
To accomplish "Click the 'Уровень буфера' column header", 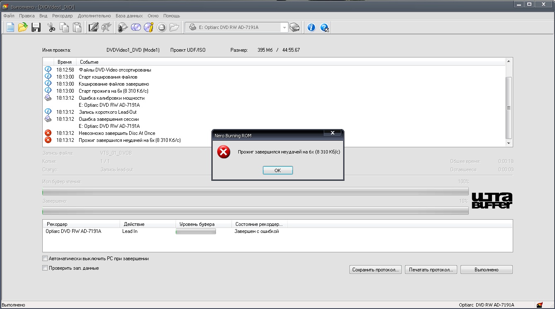I will point(204,224).
